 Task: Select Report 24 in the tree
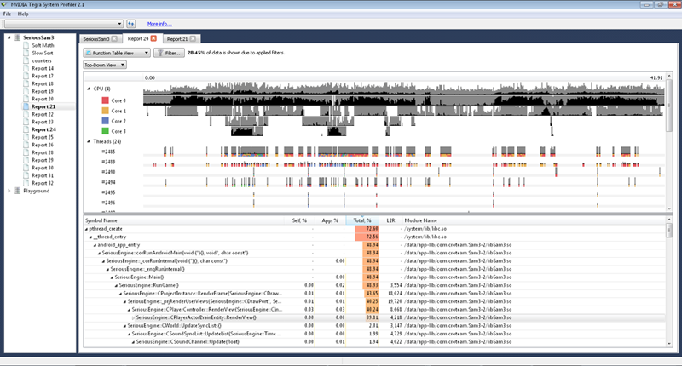click(x=43, y=129)
